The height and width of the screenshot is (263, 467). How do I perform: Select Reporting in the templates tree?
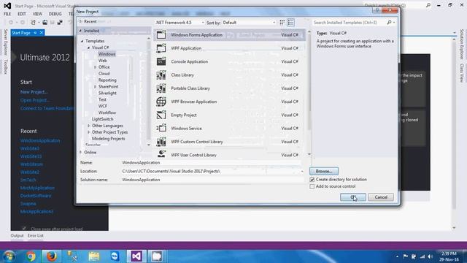(x=107, y=80)
